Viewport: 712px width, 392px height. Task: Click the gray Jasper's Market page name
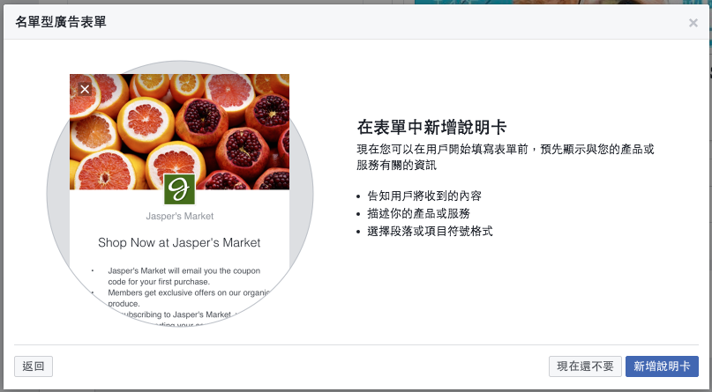coord(179,216)
